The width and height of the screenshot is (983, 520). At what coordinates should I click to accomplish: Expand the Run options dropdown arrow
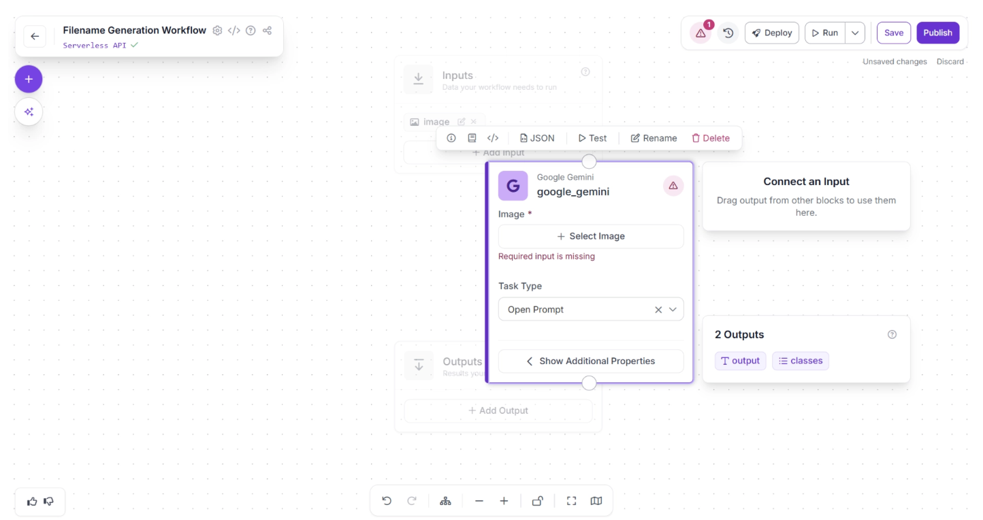tap(855, 33)
